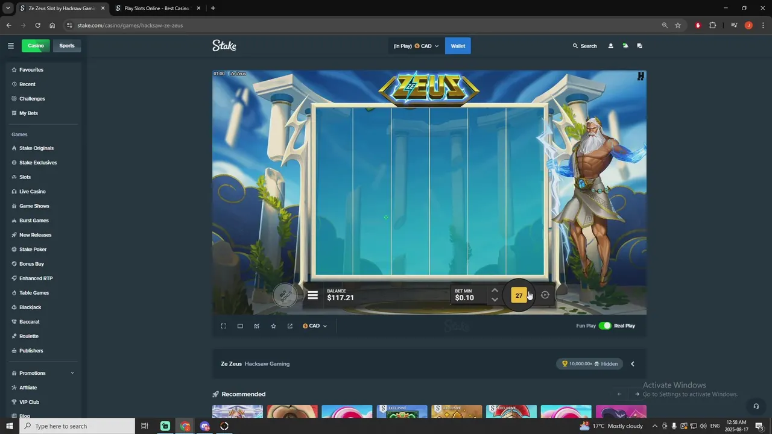The image size is (772, 434).
Task: Open Blackjack category
Action: click(x=42, y=307)
